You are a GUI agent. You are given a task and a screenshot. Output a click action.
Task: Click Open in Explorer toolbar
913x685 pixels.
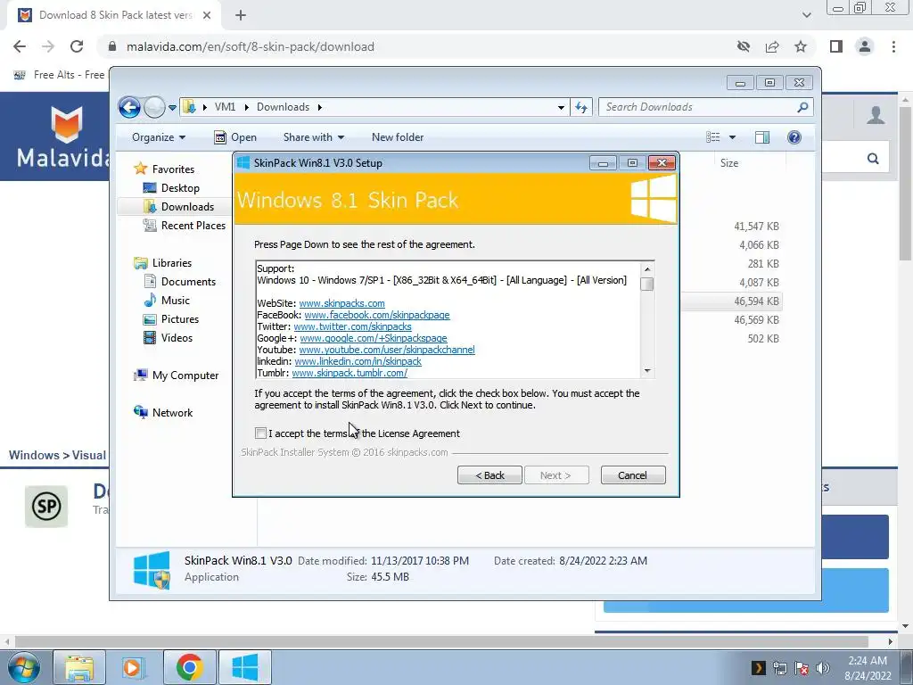(235, 137)
